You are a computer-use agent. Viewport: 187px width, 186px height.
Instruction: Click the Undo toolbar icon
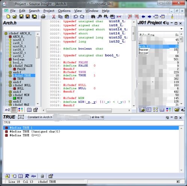pyautogui.click(x=76, y=16)
